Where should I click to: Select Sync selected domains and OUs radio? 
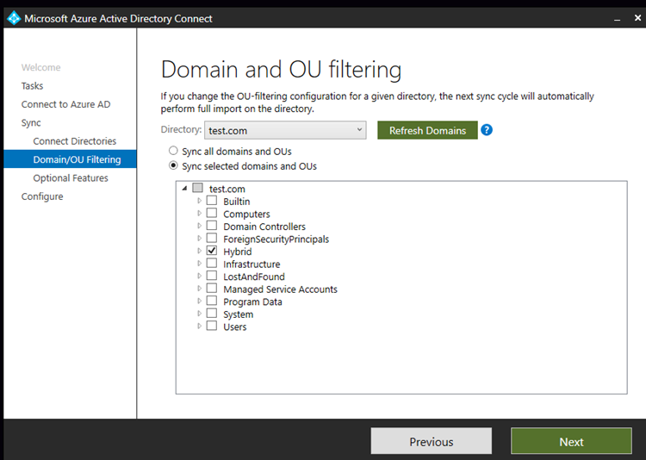pyautogui.click(x=173, y=165)
